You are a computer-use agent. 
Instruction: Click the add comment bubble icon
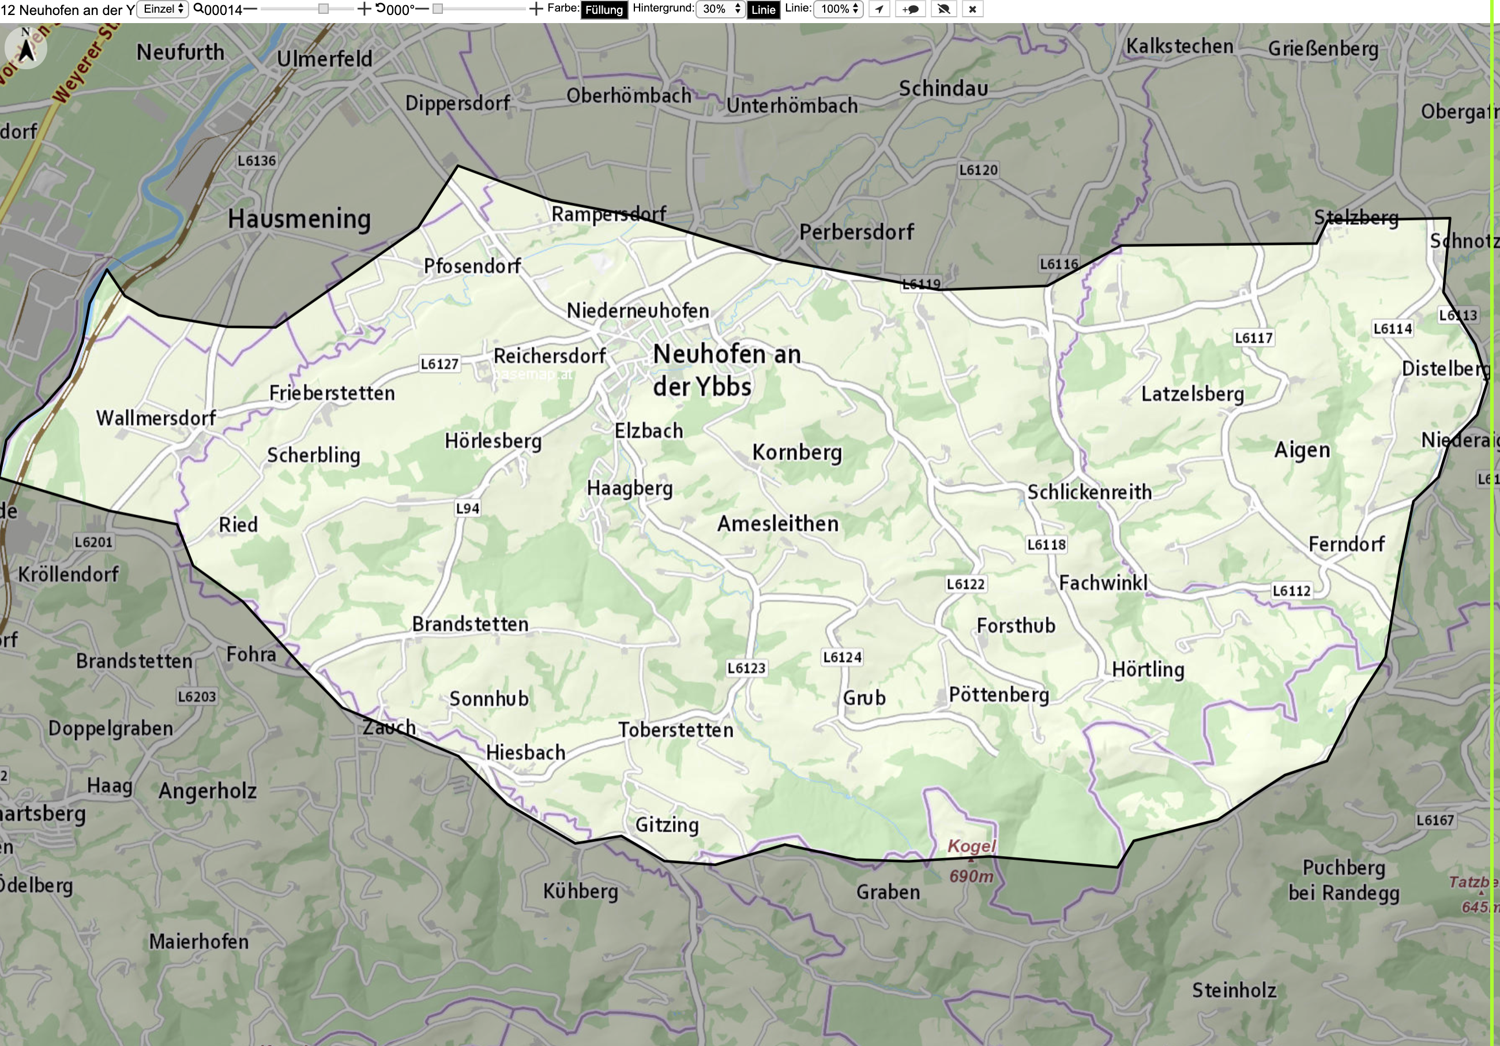(911, 9)
